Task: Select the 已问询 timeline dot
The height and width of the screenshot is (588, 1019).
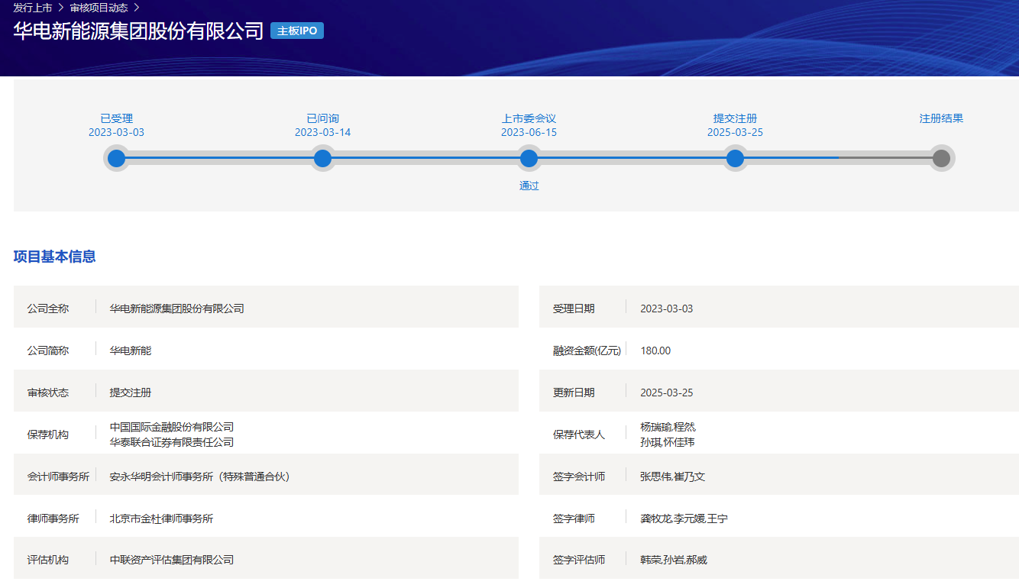Action: pyautogui.click(x=323, y=159)
